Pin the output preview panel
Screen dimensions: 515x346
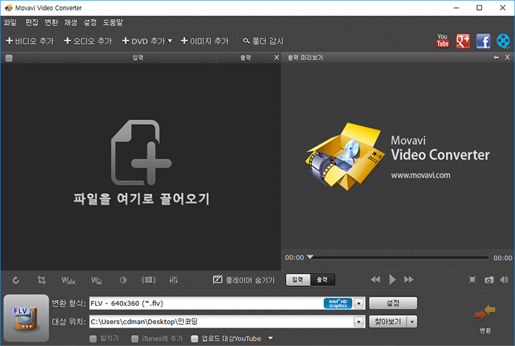[x=496, y=58]
